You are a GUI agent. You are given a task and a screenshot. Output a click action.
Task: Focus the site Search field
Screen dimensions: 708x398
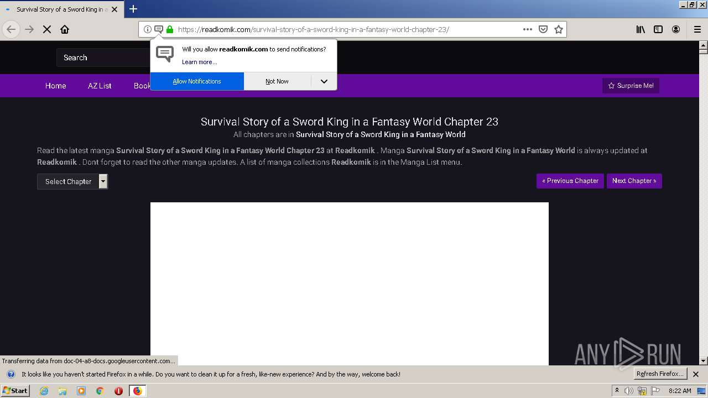click(x=103, y=57)
